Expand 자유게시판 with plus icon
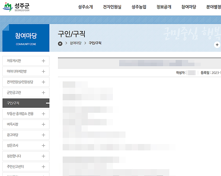Screen dimensions: 221x176 point(43,61)
